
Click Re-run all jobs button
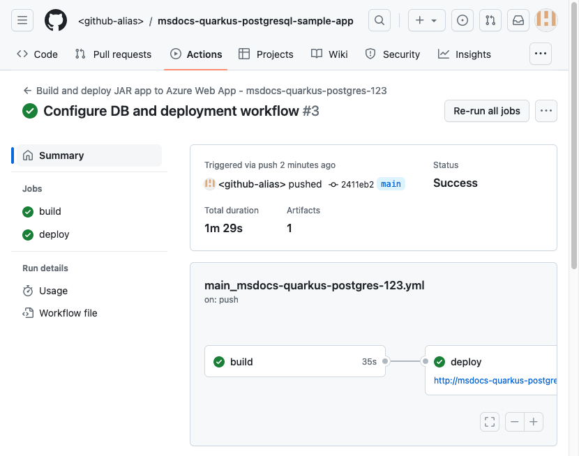[x=487, y=111]
